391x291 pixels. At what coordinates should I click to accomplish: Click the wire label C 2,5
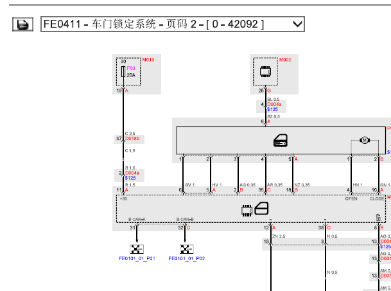(130, 134)
